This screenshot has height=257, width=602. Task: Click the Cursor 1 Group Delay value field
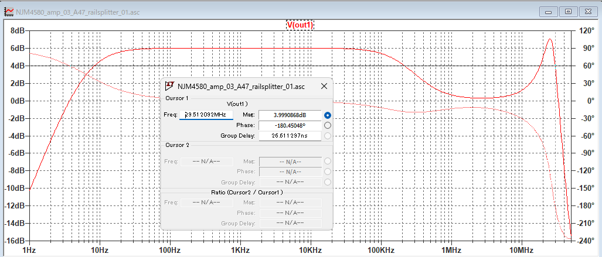[x=290, y=136]
